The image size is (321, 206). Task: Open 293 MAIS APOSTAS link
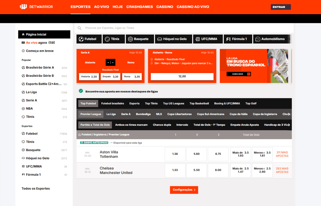(x=282, y=170)
